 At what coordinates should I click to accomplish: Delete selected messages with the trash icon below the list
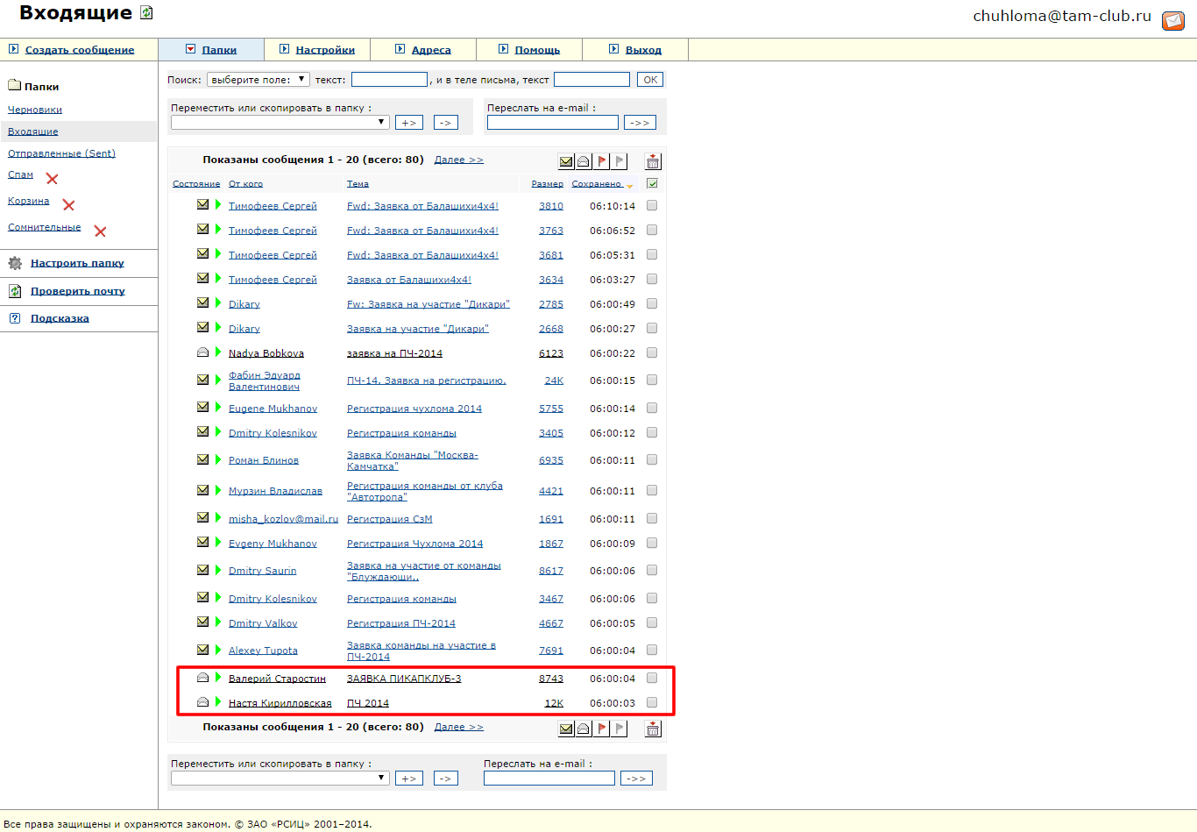tap(653, 729)
